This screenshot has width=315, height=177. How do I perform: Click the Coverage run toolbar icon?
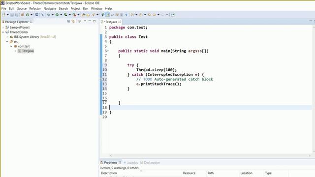click(65, 15)
